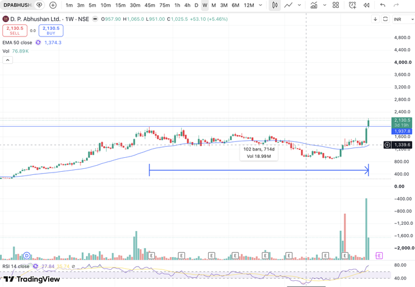Click the down-arrow button near INR
The height and width of the screenshot is (287, 415).
(x=375, y=19)
